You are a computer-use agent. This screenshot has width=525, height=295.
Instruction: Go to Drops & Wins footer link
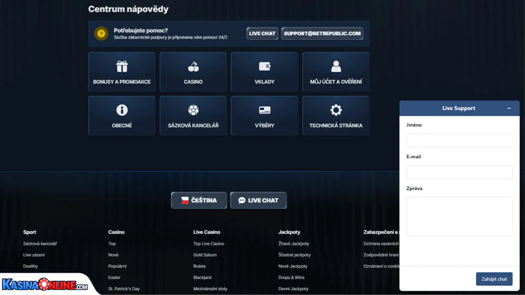click(291, 277)
